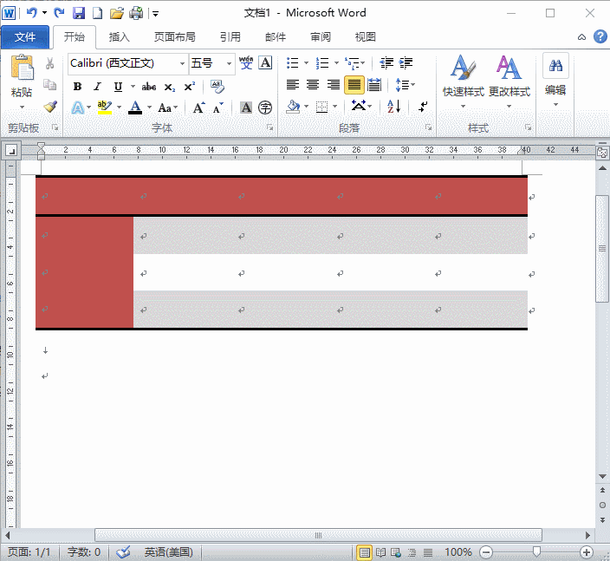This screenshot has width=610, height=561.
Task: Click the 粘贴 paste button
Action: coord(22,78)
